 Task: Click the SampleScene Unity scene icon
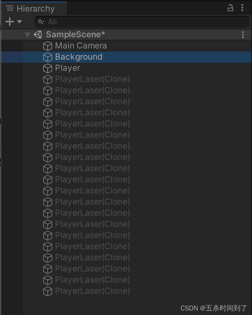[x=38, y=34]
